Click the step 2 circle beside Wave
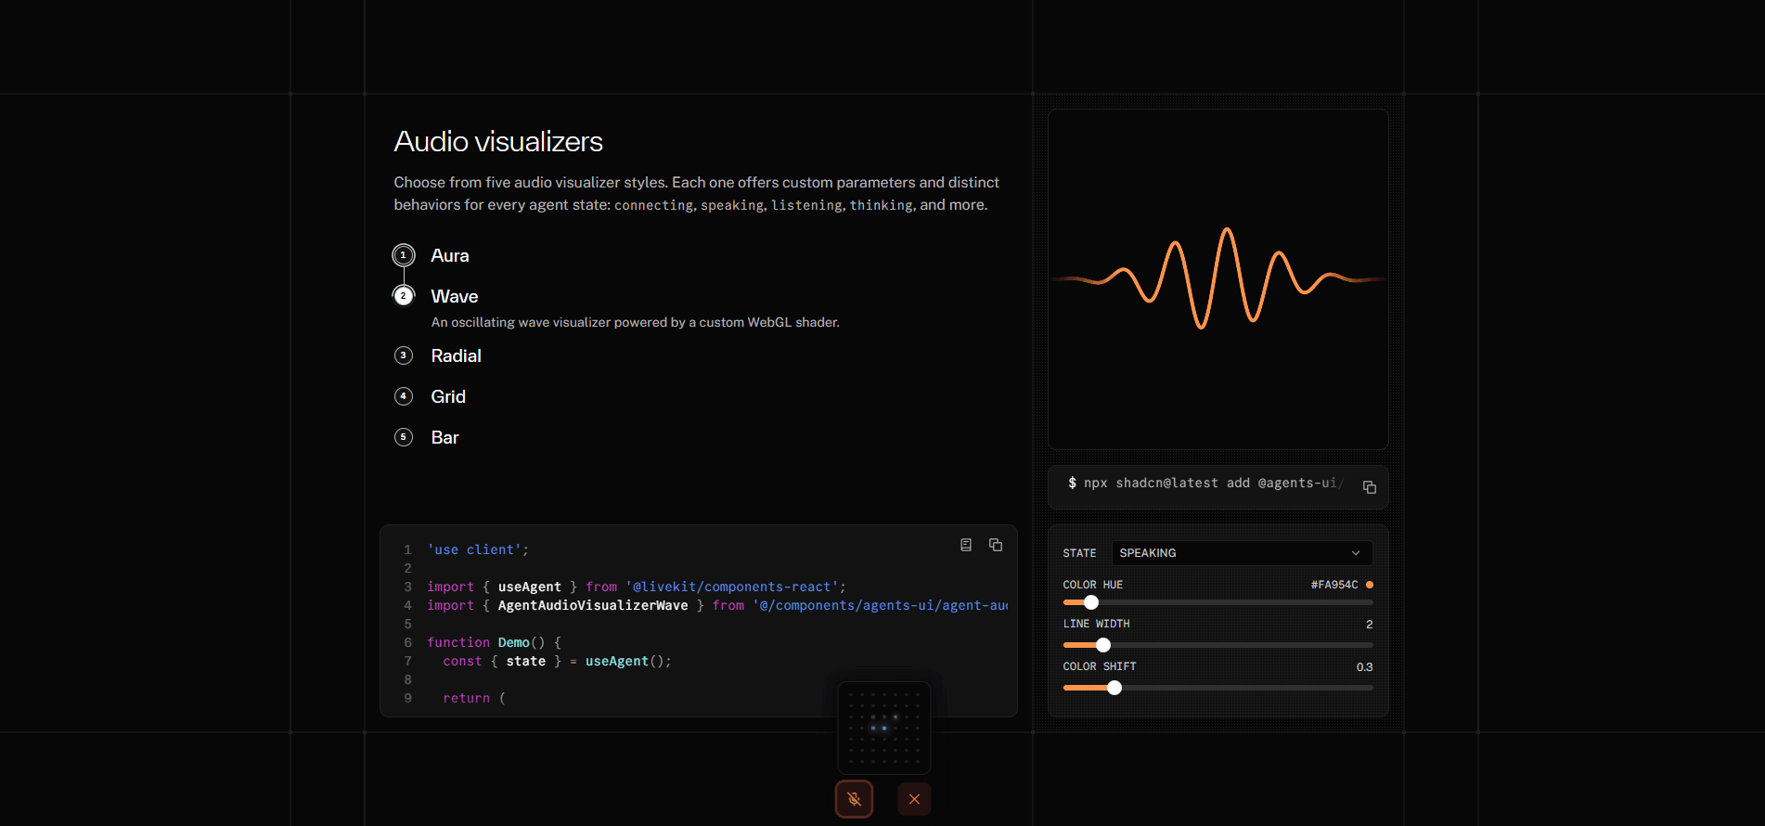The height and width of the screenshot is (826, 1765). [x=404, y=296]
